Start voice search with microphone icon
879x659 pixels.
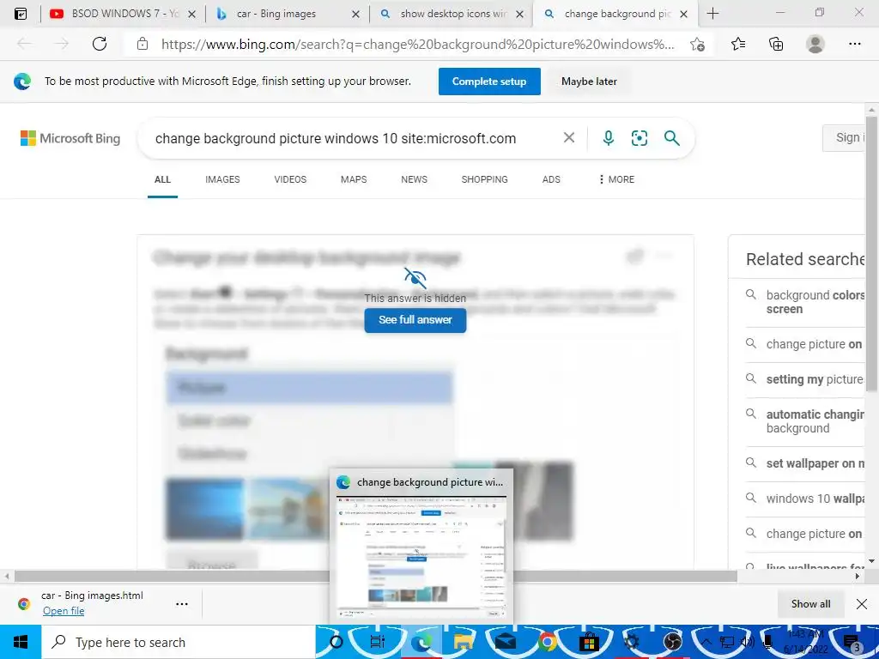coord(609,138)
